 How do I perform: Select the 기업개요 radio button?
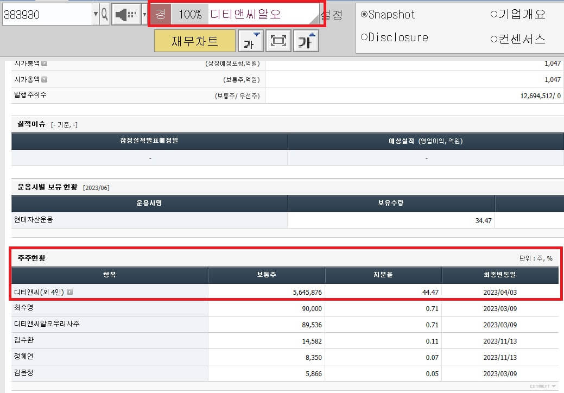[x=494, y=14]
